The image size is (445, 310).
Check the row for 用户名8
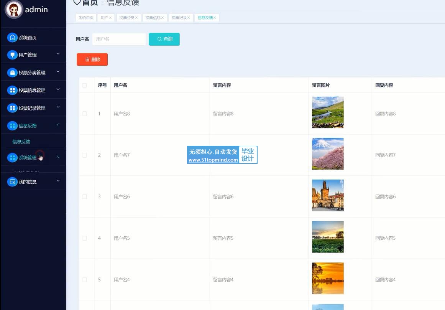tap(85, 114)
